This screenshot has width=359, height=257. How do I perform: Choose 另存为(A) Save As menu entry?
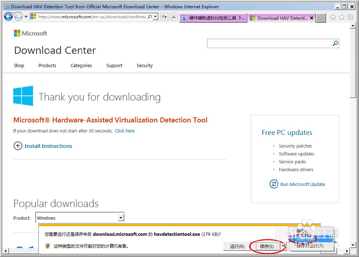(x=310, y=238)
